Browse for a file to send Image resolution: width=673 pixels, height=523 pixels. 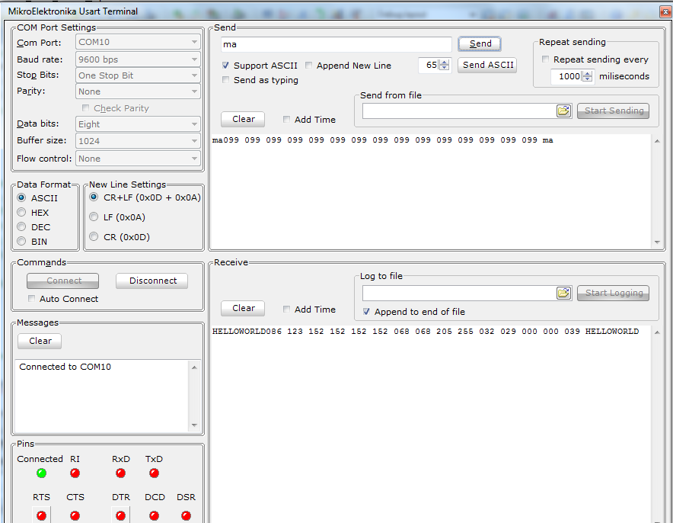pyautogui.click(x=563, y=111)
